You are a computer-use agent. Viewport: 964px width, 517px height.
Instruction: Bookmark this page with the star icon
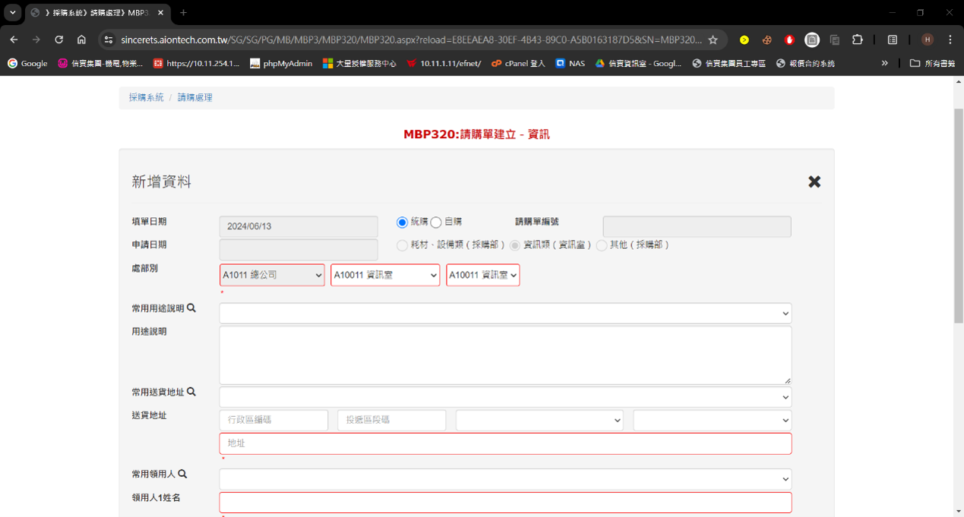[713, 39]
